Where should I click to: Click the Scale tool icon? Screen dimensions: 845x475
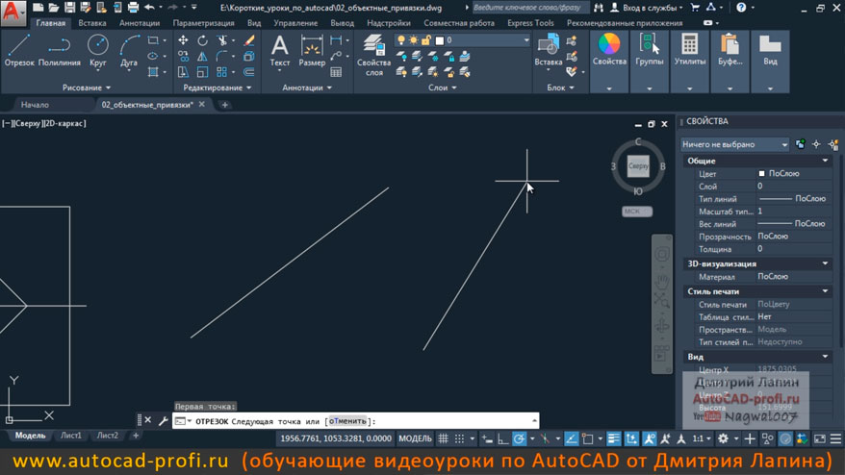pyautogui.click(x=202, y=71)
